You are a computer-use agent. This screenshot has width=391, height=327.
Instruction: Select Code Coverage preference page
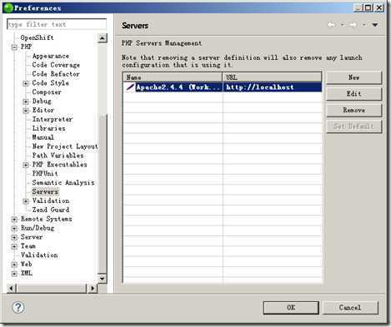(x=56, y=65)
